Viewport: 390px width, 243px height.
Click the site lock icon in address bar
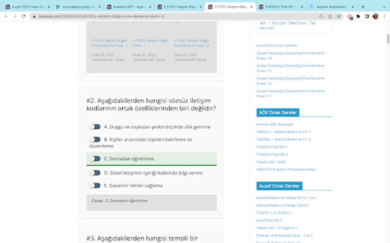click(x=34, y=16)
